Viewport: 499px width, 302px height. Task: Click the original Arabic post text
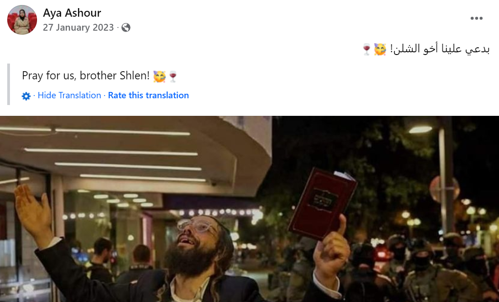(426, 49)
